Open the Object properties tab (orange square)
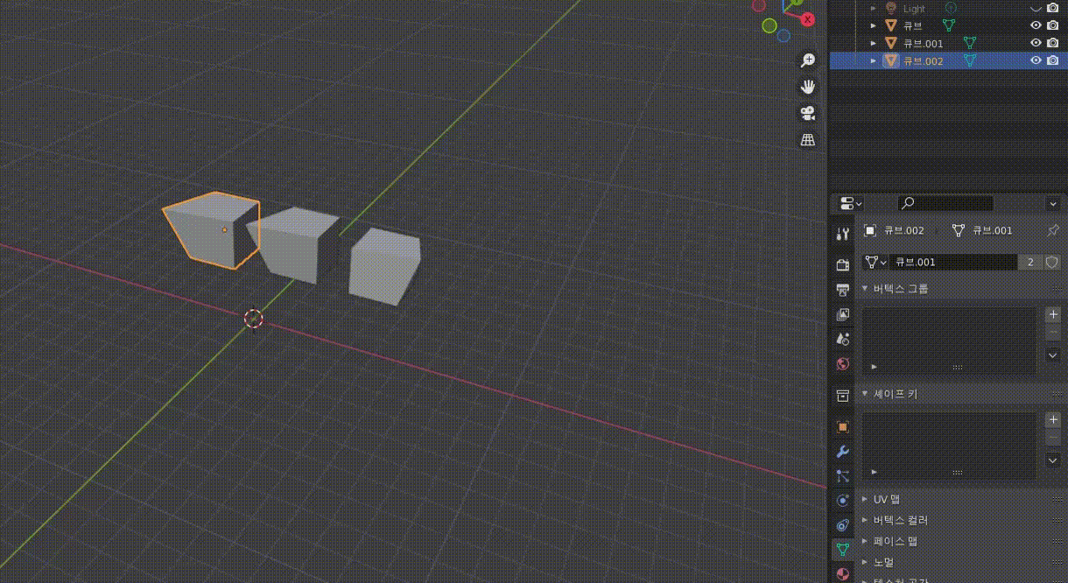The height and width of the screenshot is (583, 1068). (843, 427)
